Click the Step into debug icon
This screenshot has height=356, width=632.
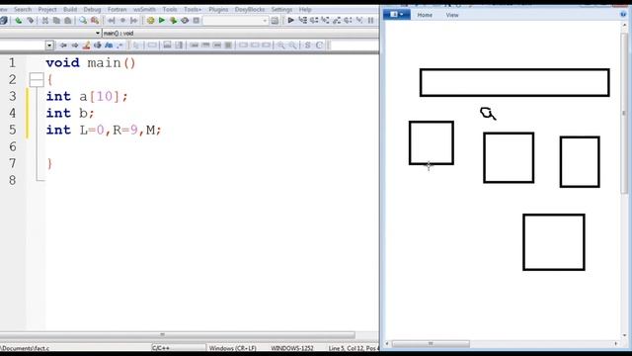tap(325, 20)
